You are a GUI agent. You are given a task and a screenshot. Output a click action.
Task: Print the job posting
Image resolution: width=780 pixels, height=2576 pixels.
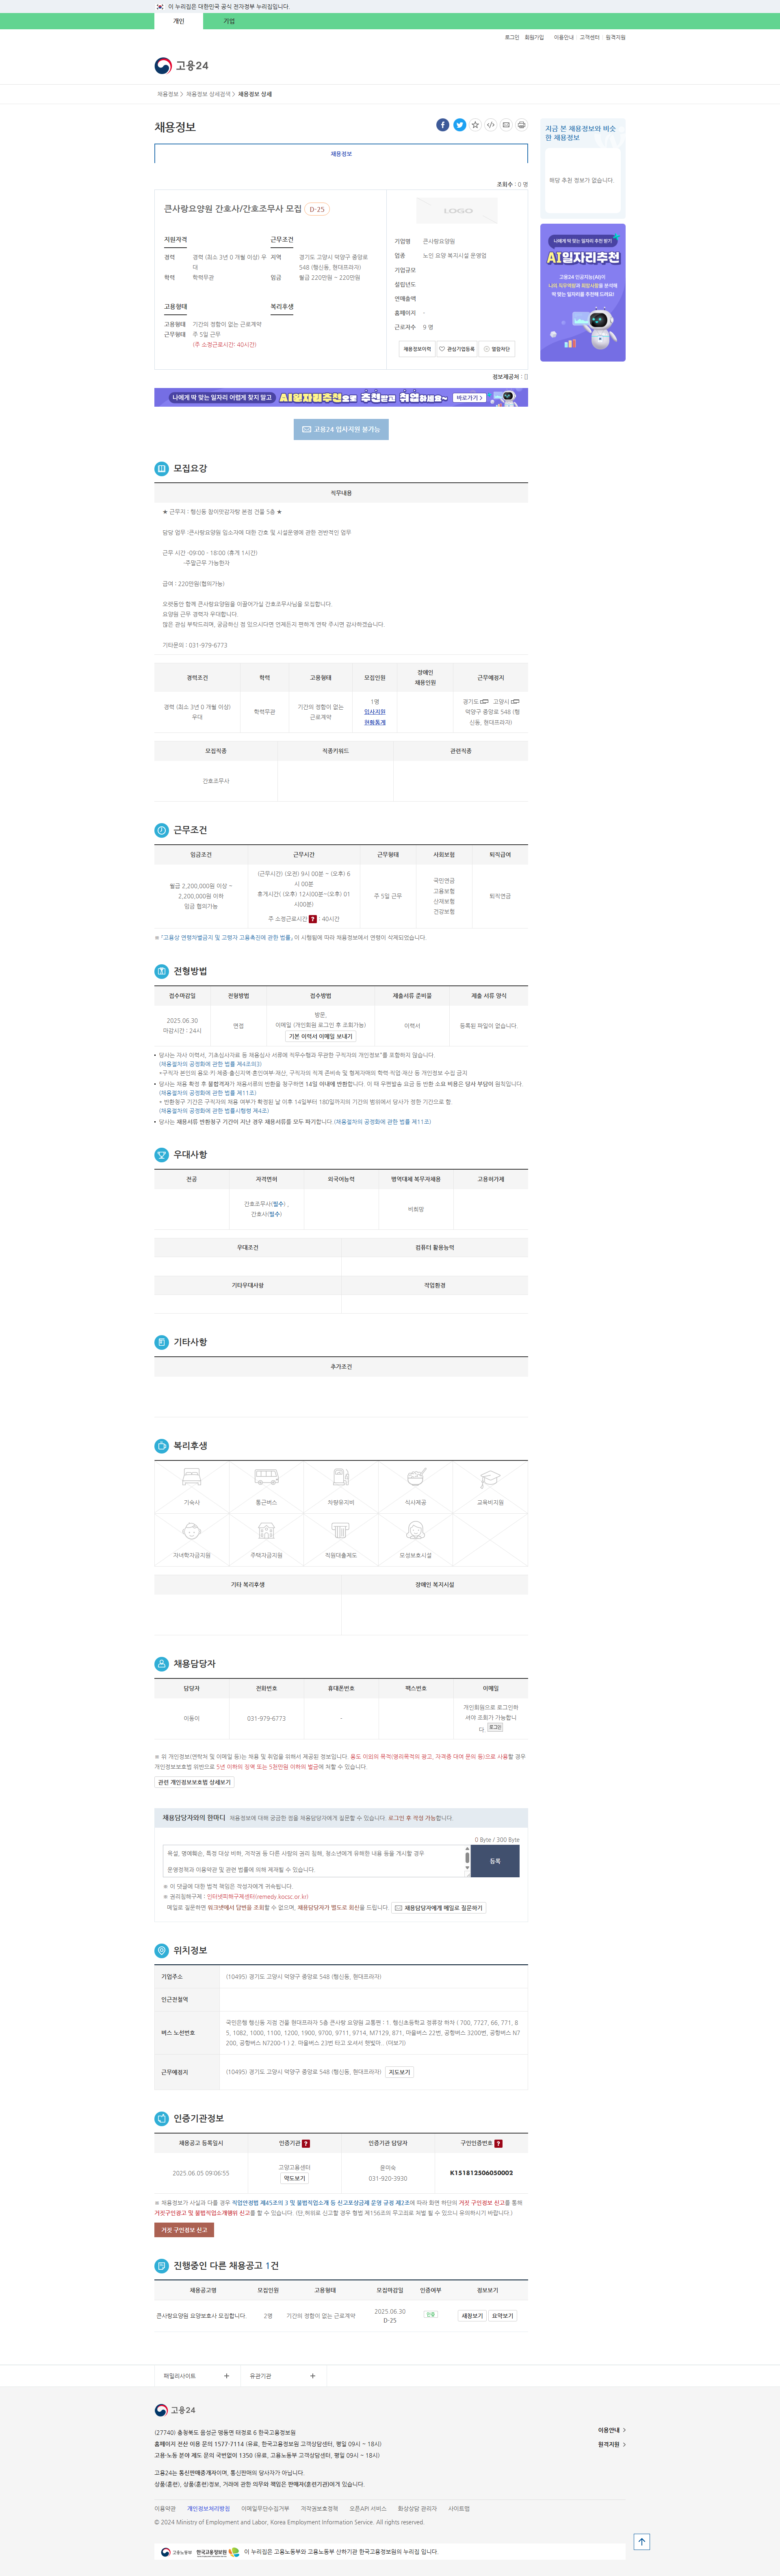(521, 125)
